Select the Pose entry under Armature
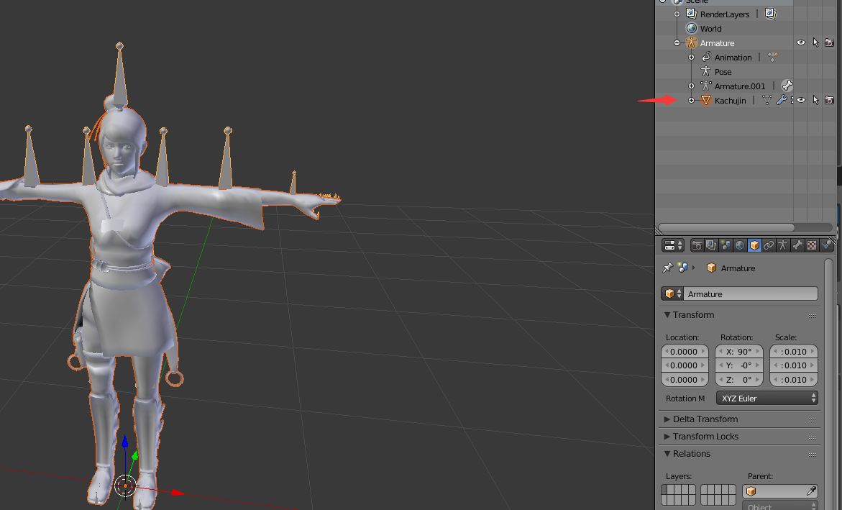The height and width of the screenshot is (510, 842). [x=723, y=72]
